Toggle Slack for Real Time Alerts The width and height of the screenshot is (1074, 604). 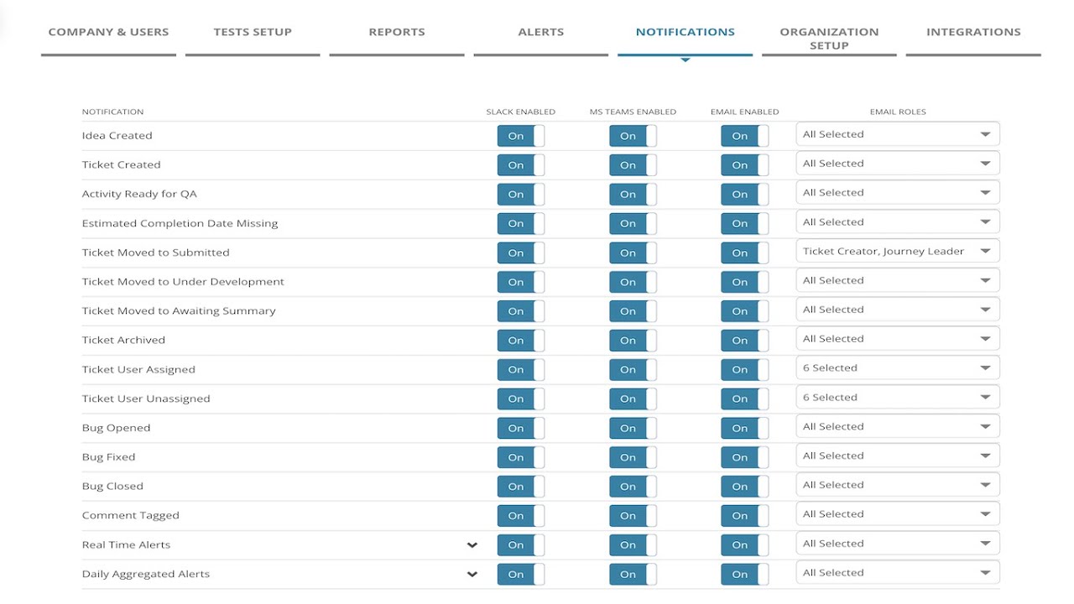click(521, 545)
